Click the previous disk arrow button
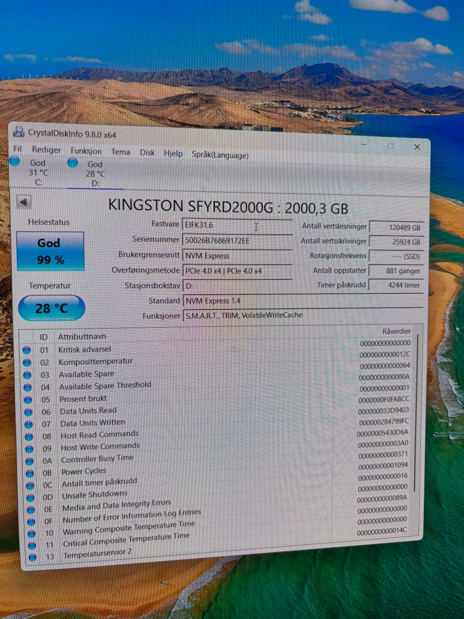This screenshot has height=619, width=464. tap(24, 202)
